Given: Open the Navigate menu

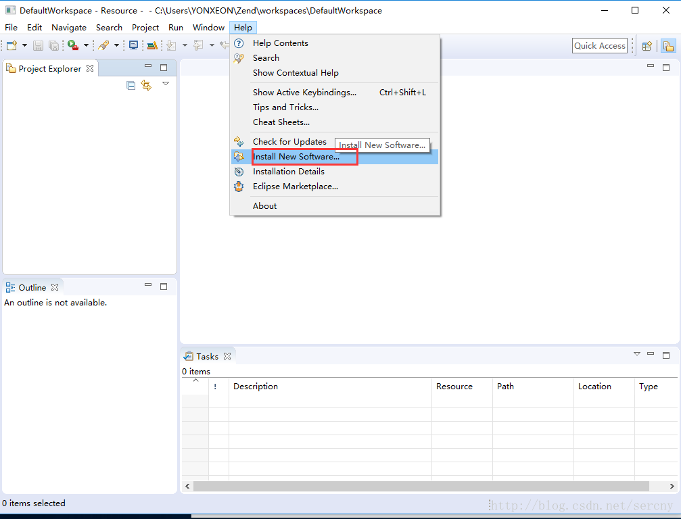Looking at the screenshot, I should pos(69,27).
